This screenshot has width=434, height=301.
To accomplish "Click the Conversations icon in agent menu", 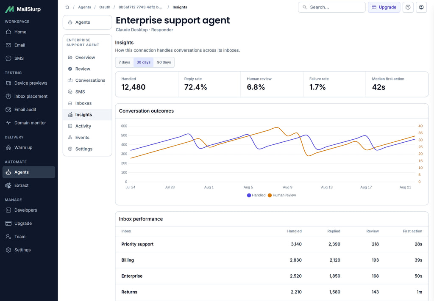I will [x=70, y=80].
